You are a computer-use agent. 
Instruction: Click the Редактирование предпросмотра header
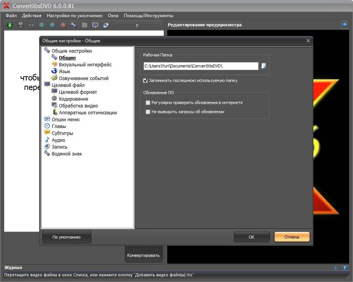[x=204, y=25]
